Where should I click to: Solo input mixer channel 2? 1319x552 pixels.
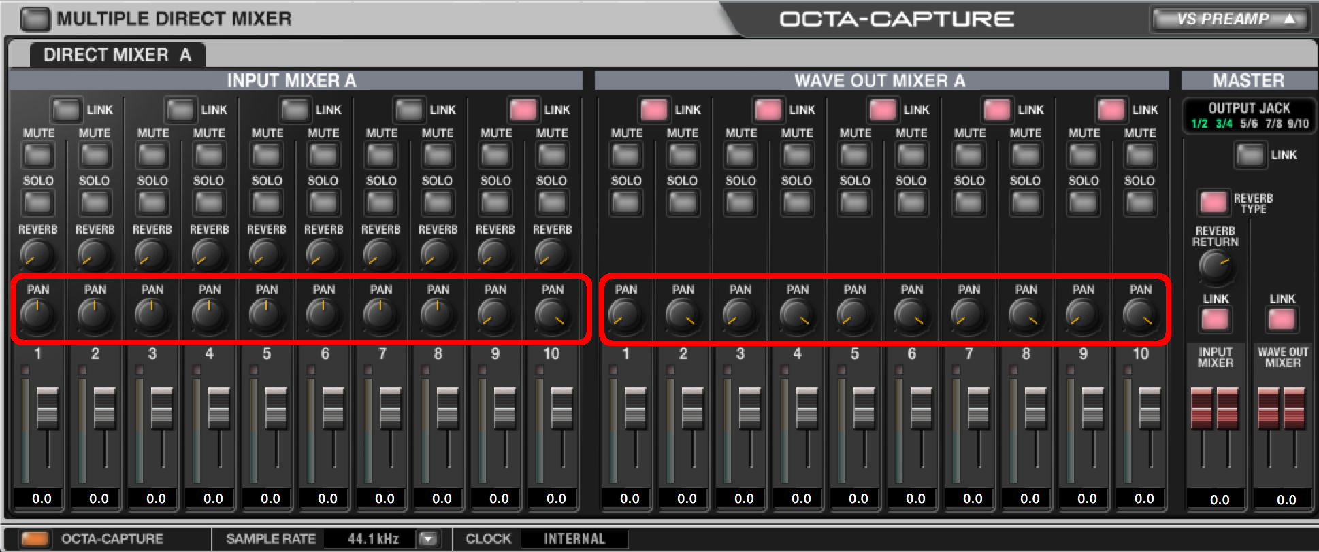95,203
